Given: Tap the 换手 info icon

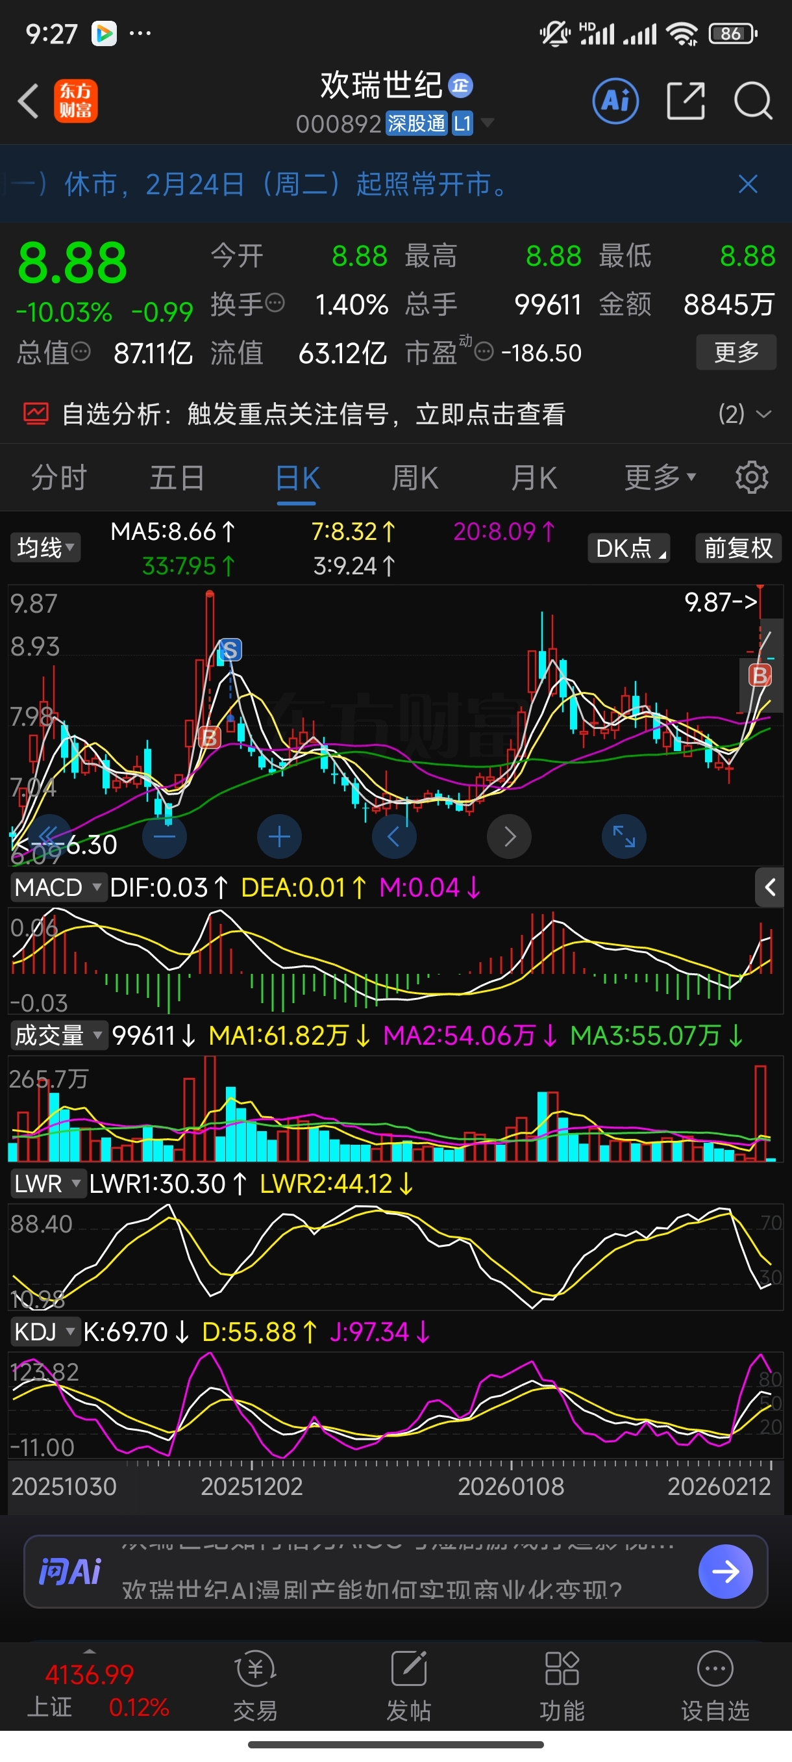Looking at the screenshot, I should point(275,302).
